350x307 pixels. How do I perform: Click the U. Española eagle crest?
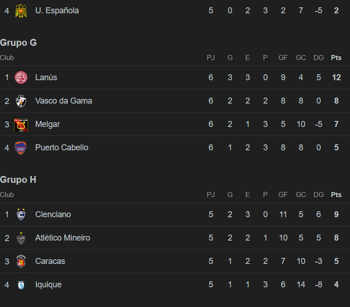pyautogui.click(x=21, y=11)
